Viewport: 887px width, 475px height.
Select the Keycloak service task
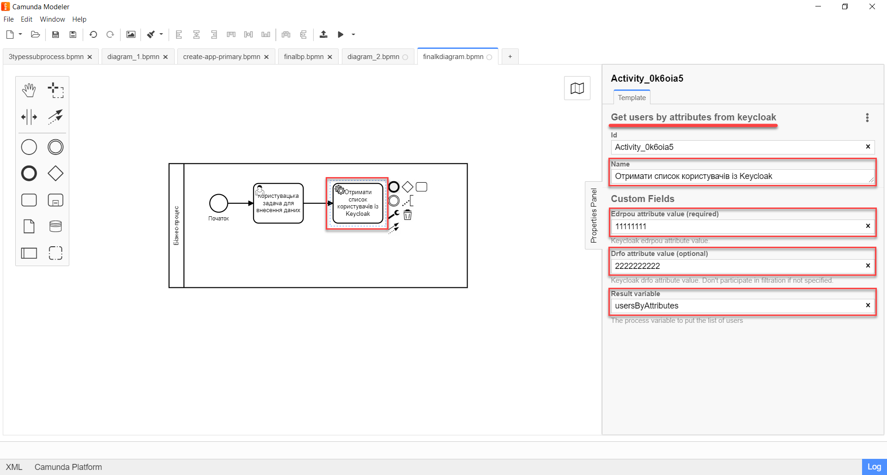tap(358, 203)
